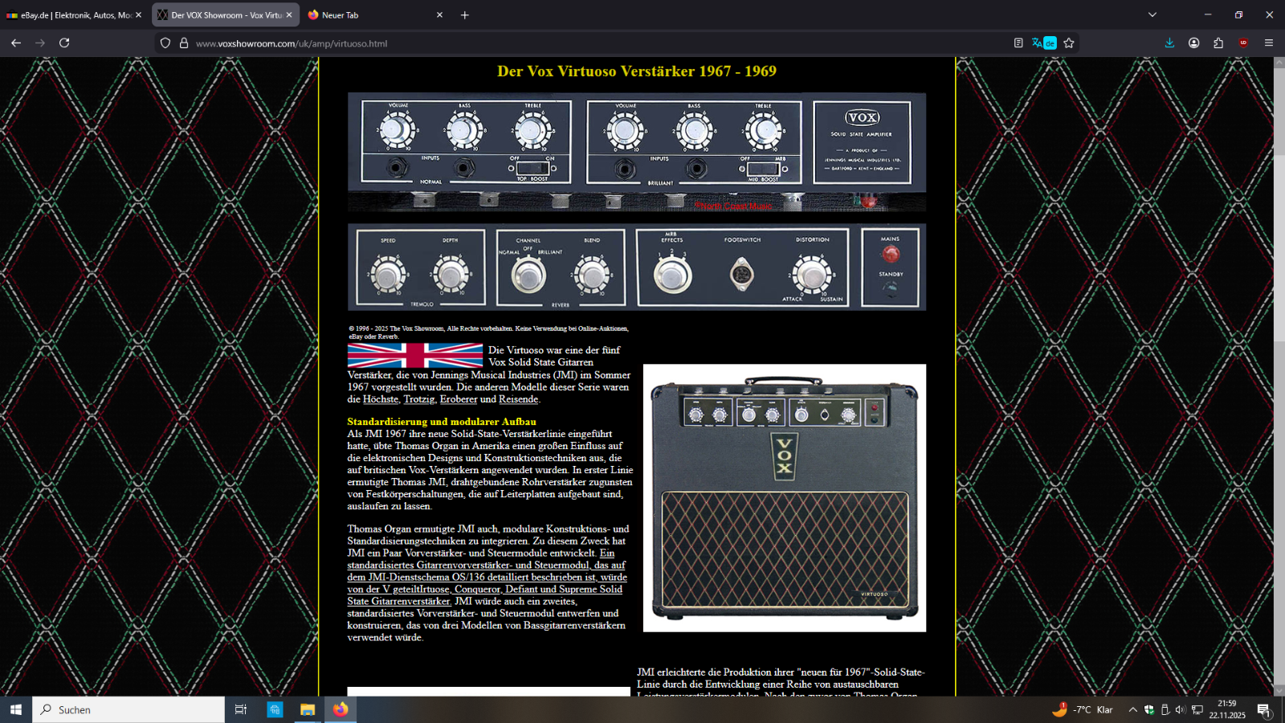Click the top control panel image
The width and height of the screenshot is (1285, 723).
point(637,152)
